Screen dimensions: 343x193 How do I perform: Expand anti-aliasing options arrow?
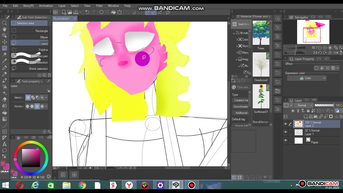[x=46, y=106]
